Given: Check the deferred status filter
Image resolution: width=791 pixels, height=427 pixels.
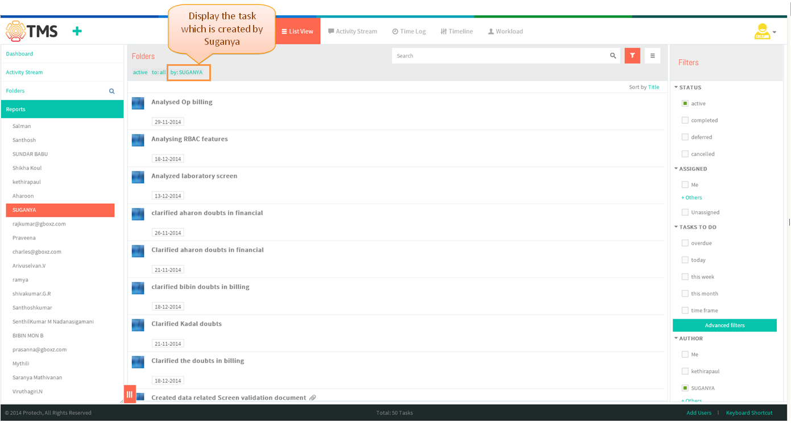Looking at the screenshot, I should 685,137.
